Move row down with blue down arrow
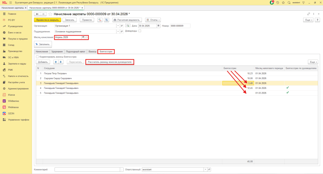The height and width of the screenshot is (174, 323). pyautogui.click(x=61, y=62)
